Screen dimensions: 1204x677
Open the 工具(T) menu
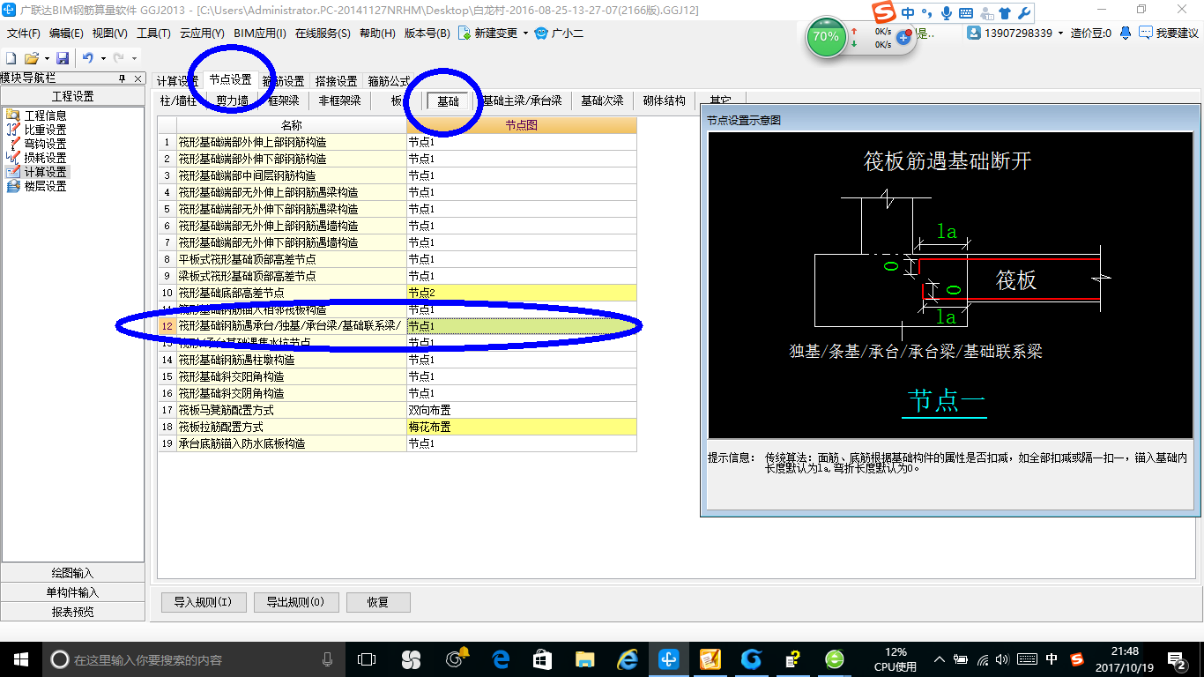[152, 33]
